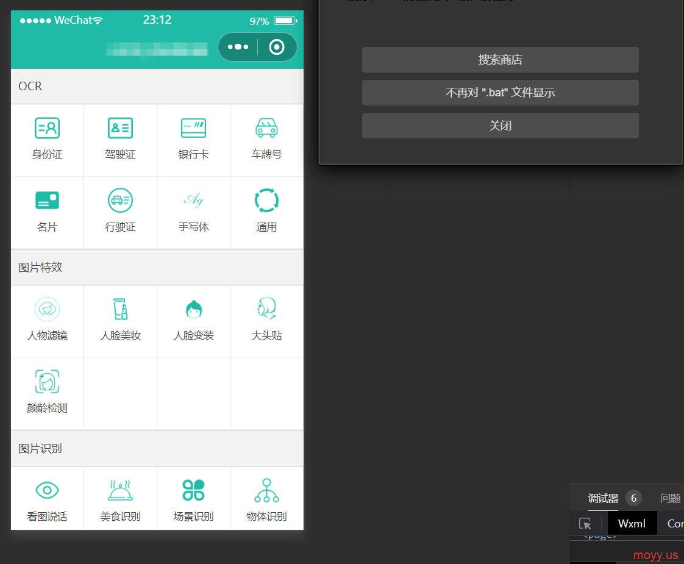This screenshot has width=684, height=564.
Task: Select the 美食识别 food recognition icon
Action: (120, 490)
